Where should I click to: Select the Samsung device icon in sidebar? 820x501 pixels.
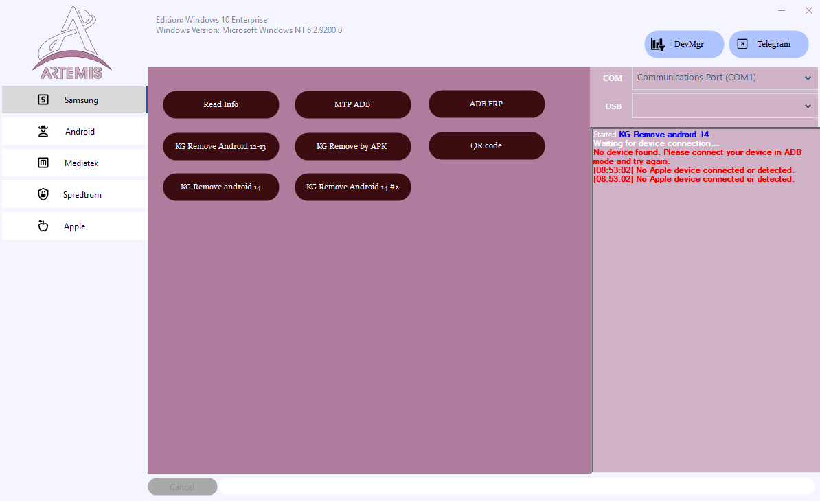(43, 100)
